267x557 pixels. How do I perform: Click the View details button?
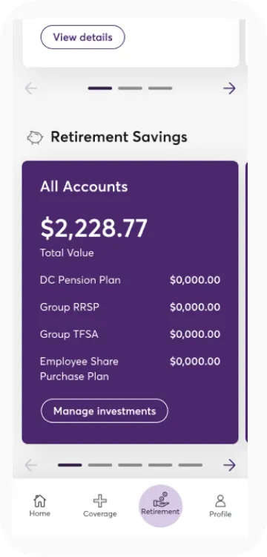coord(82,37)
